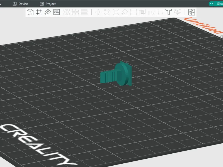Select the Scale tool
The width and height of the screenshot is (223, 167).
point(116,12)
